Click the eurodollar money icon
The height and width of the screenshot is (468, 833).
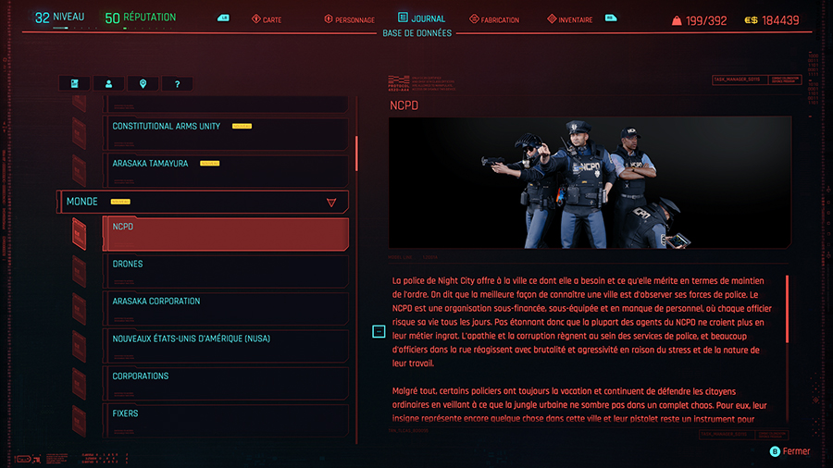751,19
